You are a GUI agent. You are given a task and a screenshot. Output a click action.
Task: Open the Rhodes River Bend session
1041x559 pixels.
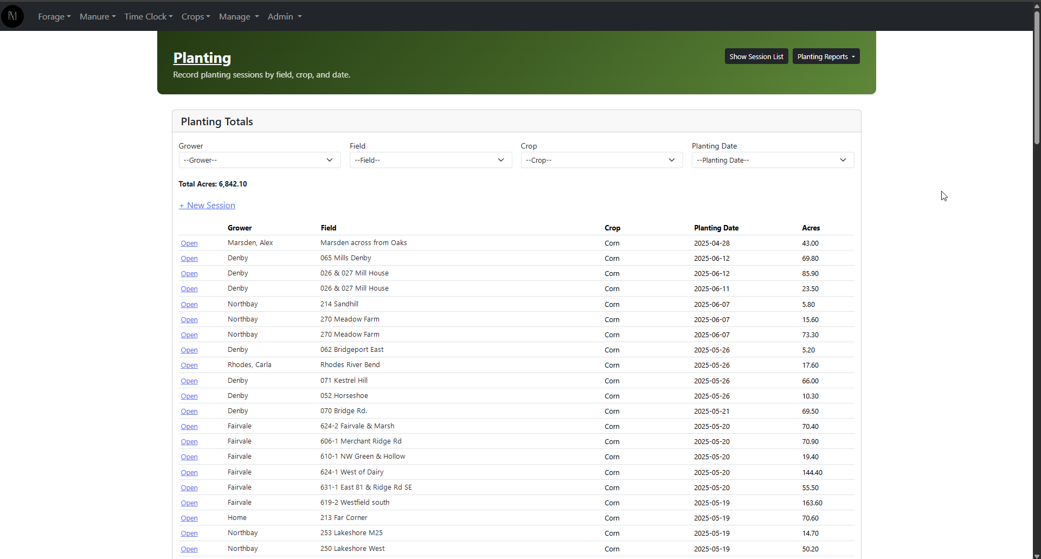189,365
